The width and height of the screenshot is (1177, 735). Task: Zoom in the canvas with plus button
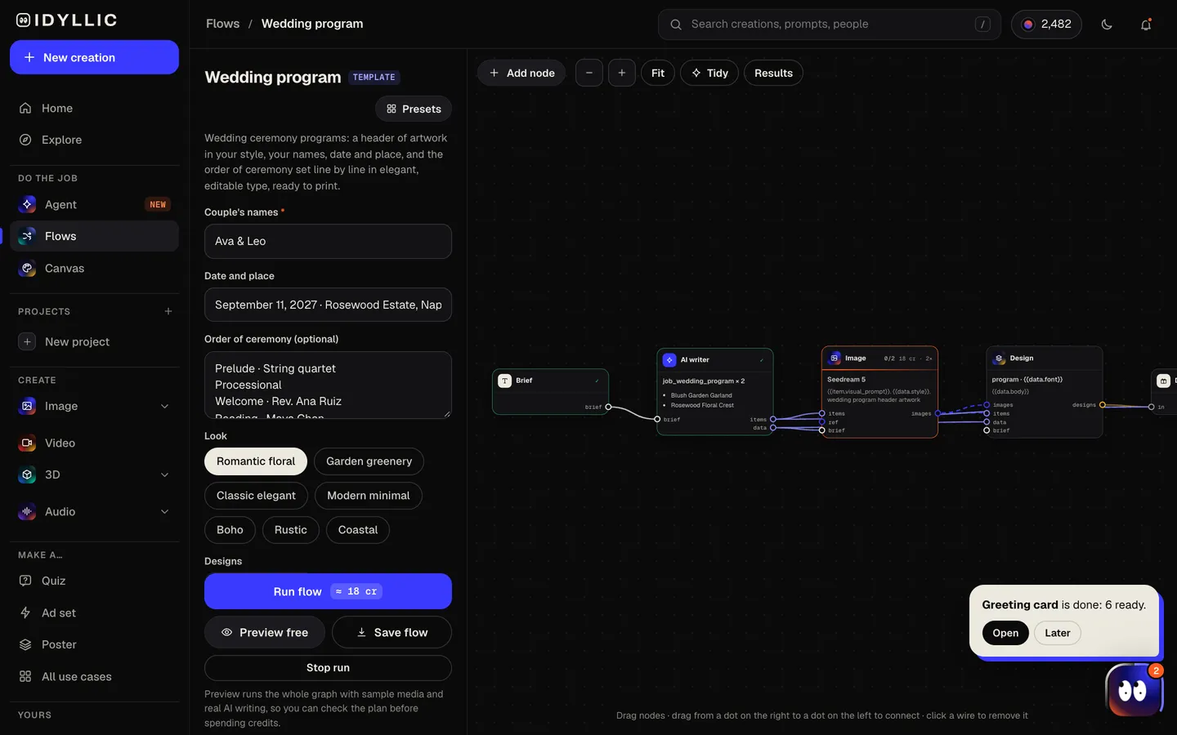coord(622,73)
